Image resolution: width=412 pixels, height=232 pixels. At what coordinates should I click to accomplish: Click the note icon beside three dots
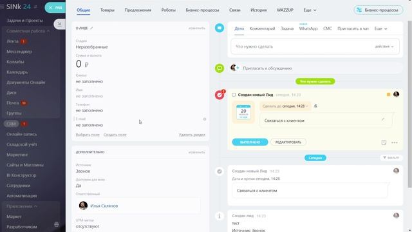[384, 142]
